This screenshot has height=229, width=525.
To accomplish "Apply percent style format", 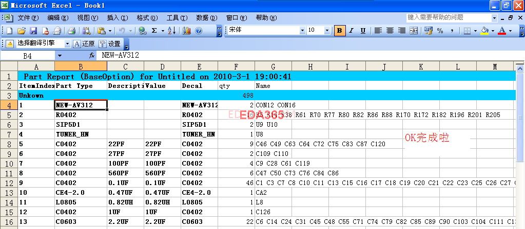I will pyautogui.click(x=440, y=31).
